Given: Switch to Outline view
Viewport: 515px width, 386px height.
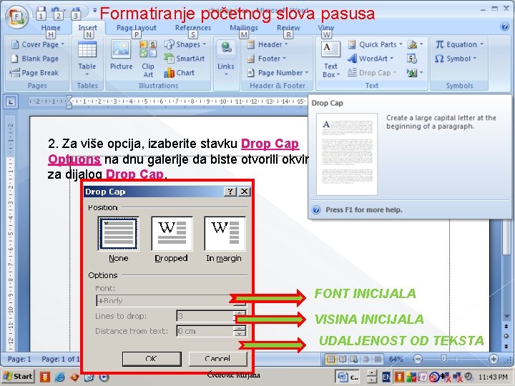Looking at the screenshot, I should pos(366,359).
